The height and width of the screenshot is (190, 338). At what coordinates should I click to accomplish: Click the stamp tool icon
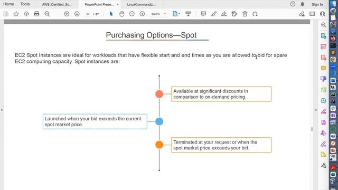click(x=234, y=14)
